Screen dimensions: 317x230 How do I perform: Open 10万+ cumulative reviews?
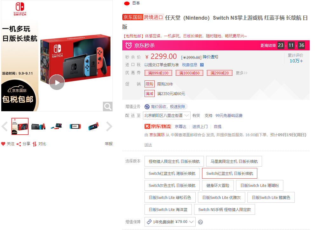tap(296, 61)
